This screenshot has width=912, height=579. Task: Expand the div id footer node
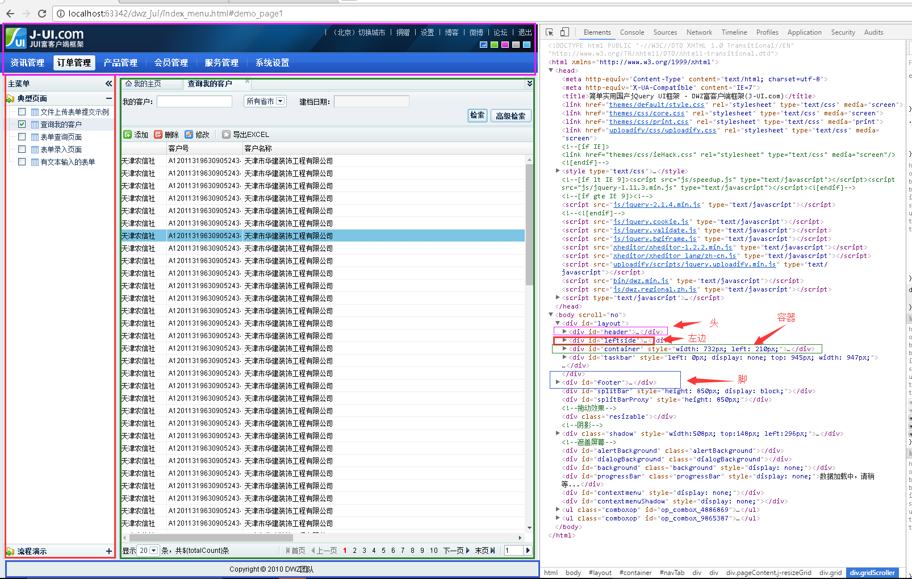tap(558, 382)
